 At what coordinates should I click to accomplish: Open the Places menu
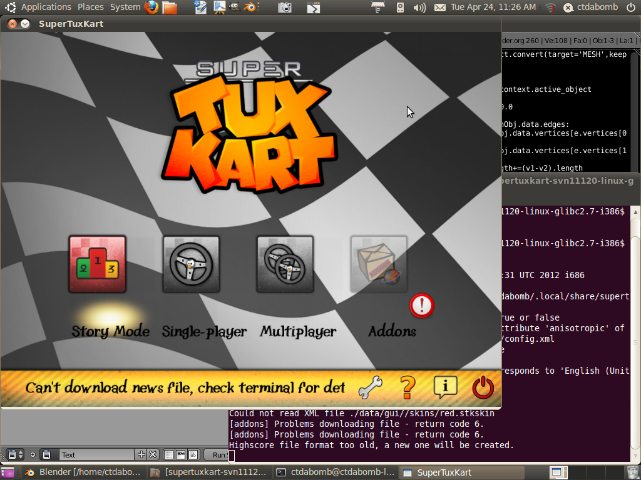(x=91, y=7)
